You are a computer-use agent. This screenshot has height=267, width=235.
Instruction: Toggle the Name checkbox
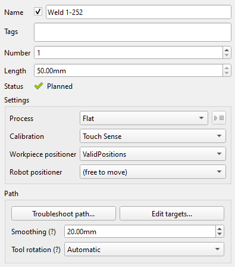(38, 12)
